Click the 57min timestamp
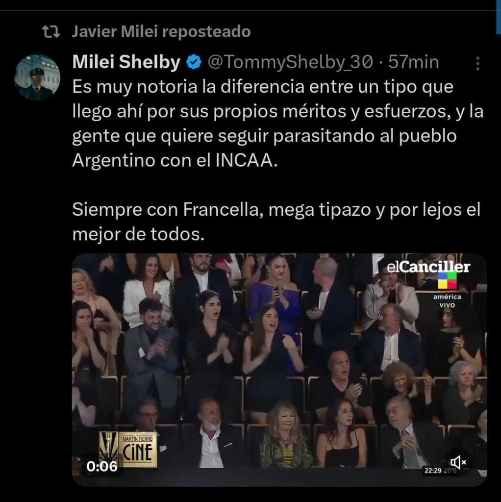Viewport: 501px width, 502px height. point(413,62)
